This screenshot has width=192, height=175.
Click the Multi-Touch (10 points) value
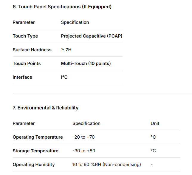86,64
